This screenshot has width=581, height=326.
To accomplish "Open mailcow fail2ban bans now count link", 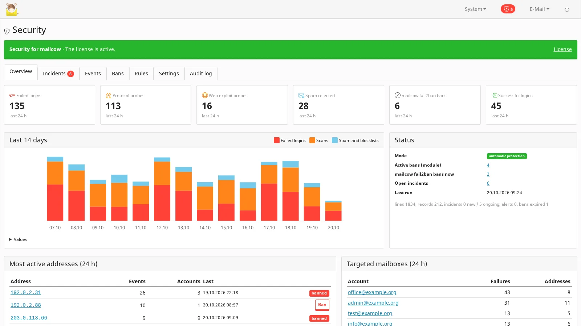I will click(488, 174).
